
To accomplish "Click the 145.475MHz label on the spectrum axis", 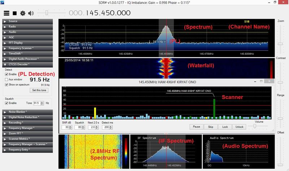I will tap(206, 54).
